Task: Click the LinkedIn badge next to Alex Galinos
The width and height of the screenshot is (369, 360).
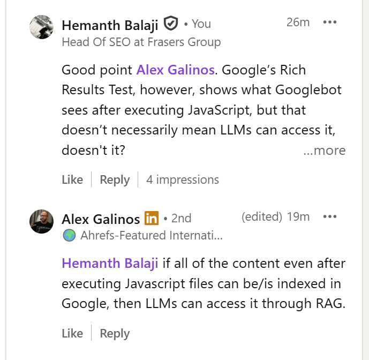Action: click(152, 219)
